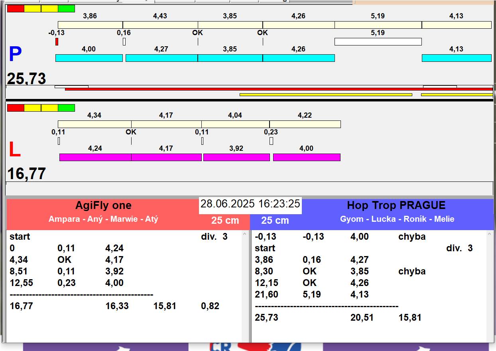
Task: Click the Hop Trop PRAGUE team name
Action: [x=396, y=205]
